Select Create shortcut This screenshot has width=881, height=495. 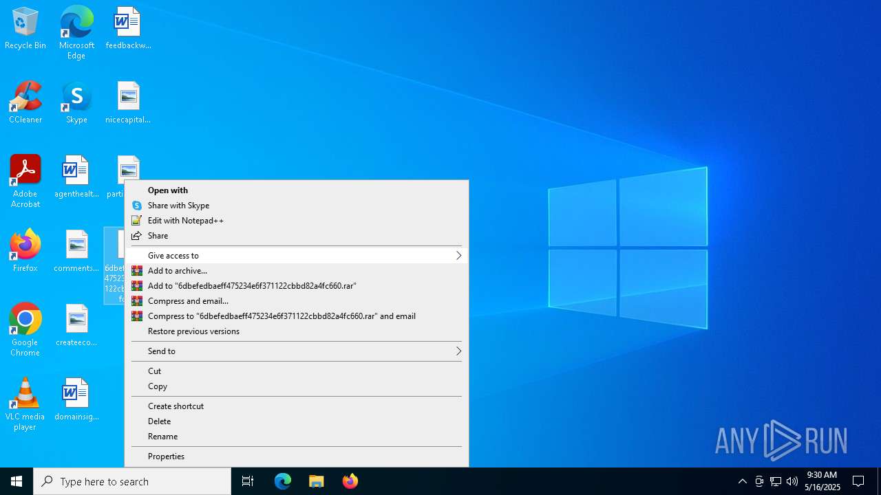(x=296, y=406)
